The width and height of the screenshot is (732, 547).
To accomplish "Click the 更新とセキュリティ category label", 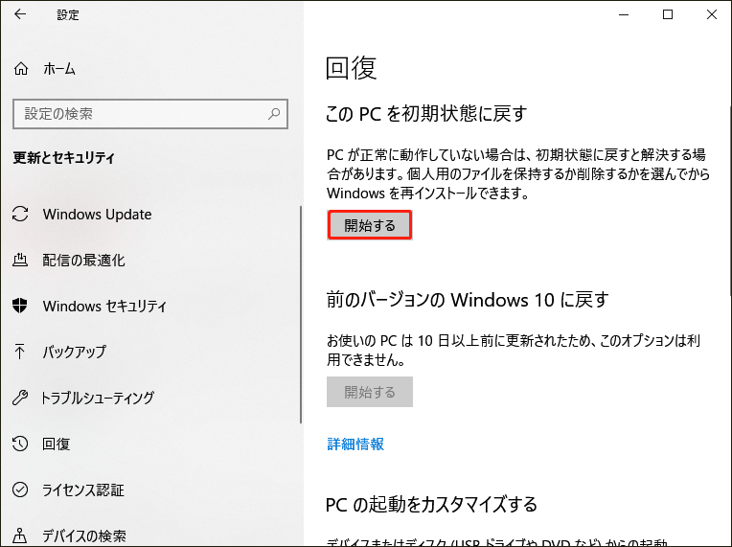I will pos(63,158).
